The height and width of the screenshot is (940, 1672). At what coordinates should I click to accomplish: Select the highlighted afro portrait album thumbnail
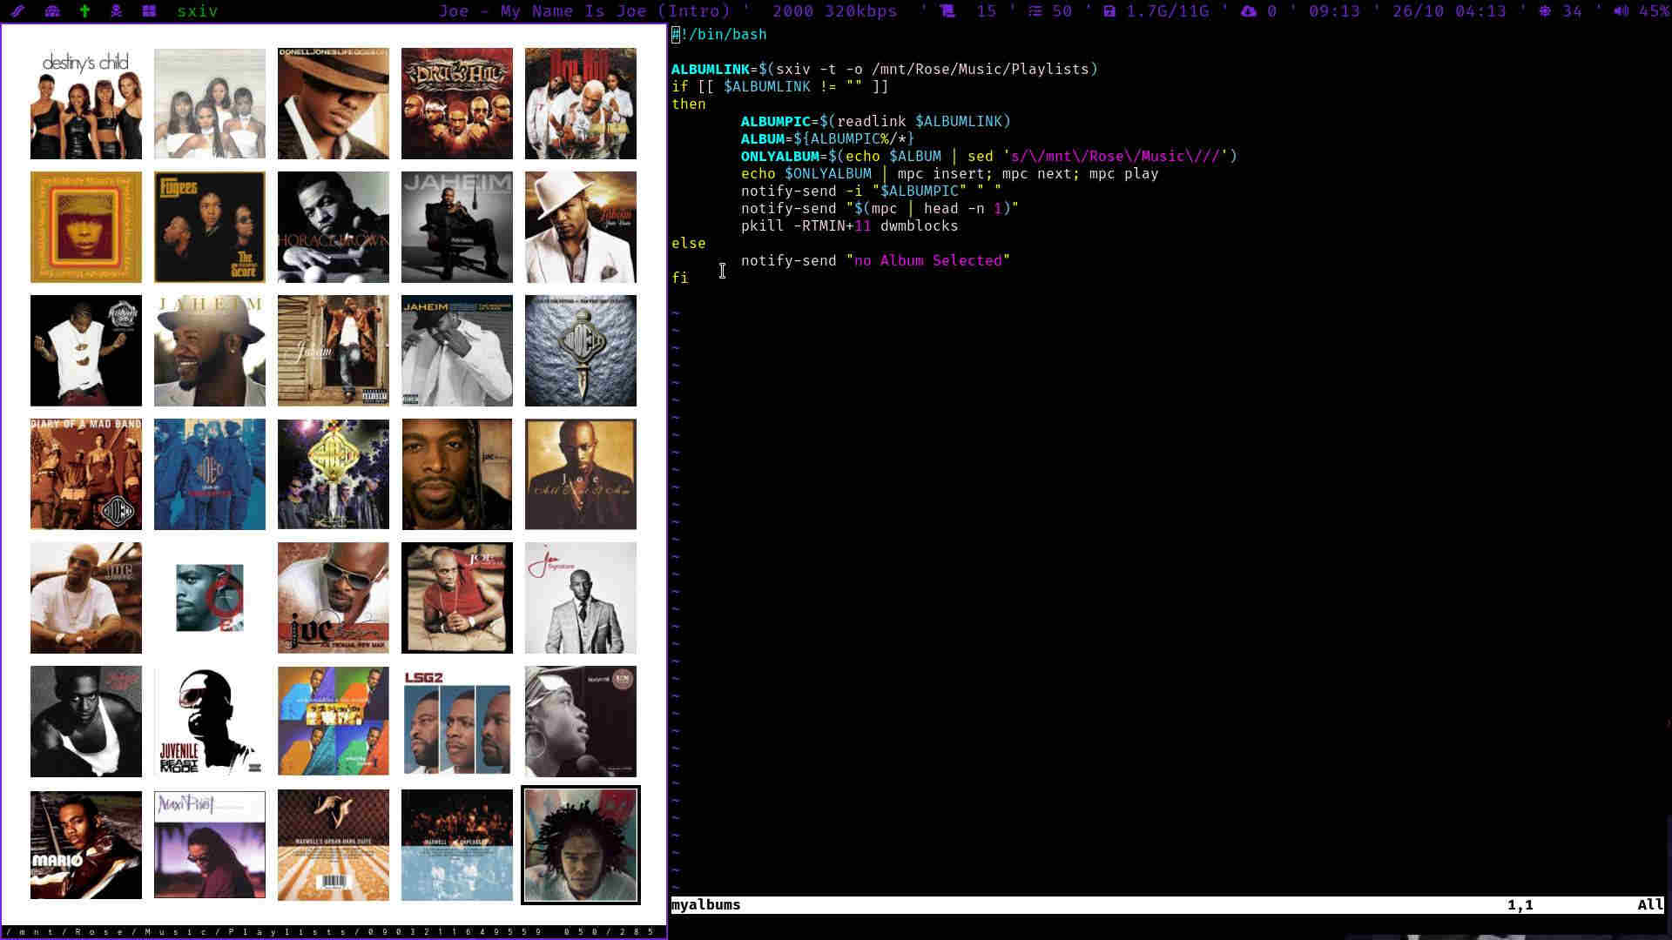coord(581,845)
